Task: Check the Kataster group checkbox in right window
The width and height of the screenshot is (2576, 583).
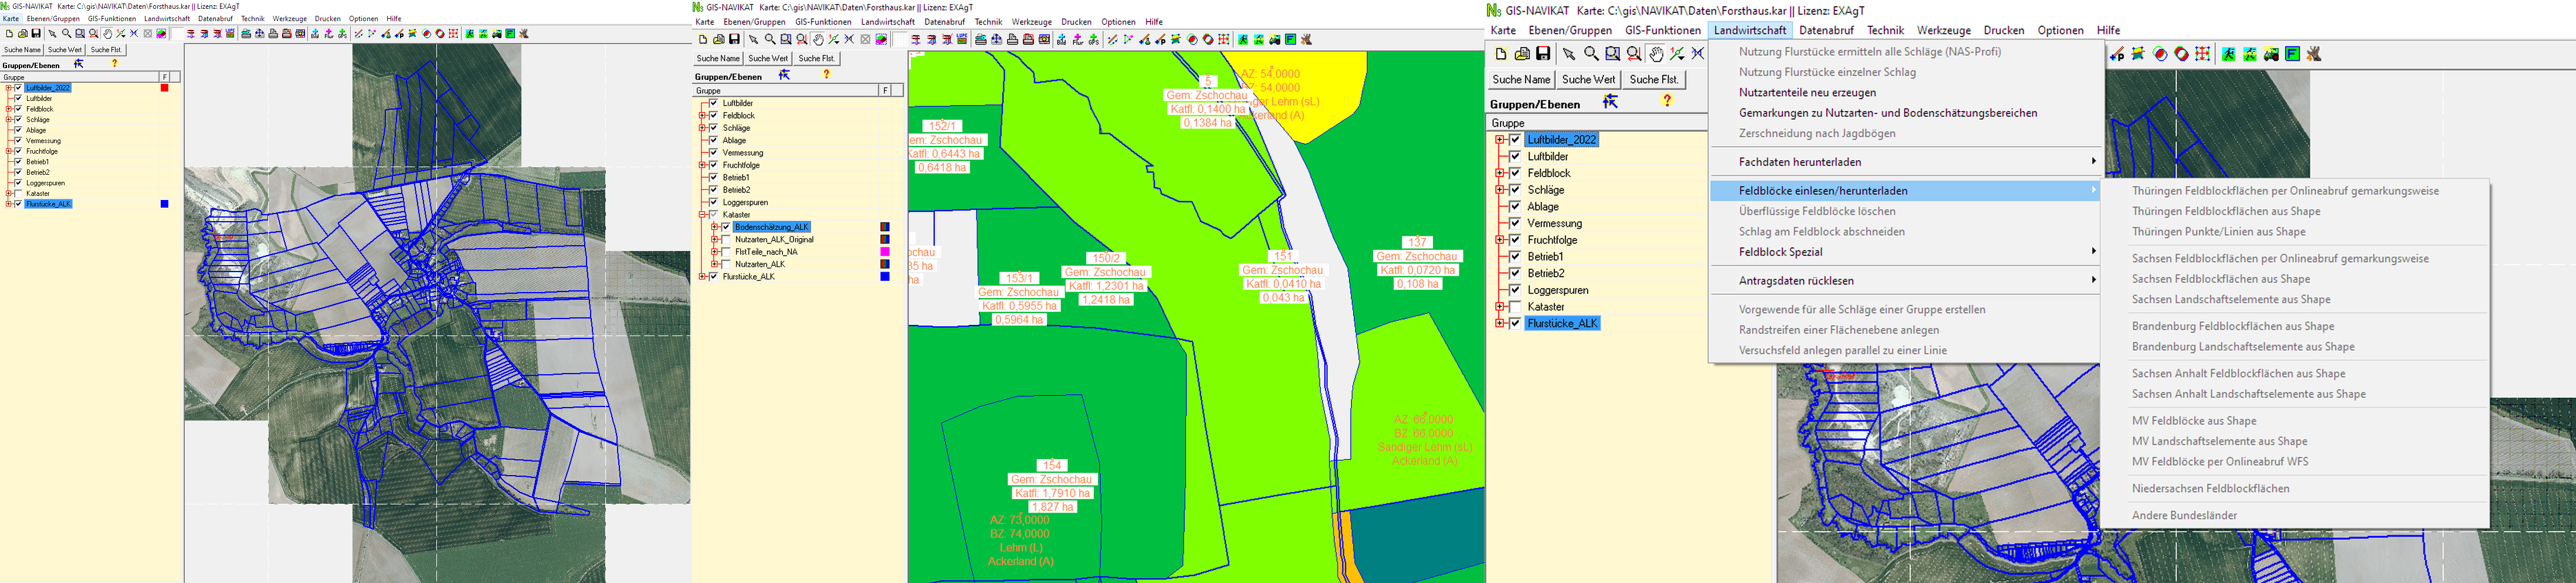Action: 1514,307
